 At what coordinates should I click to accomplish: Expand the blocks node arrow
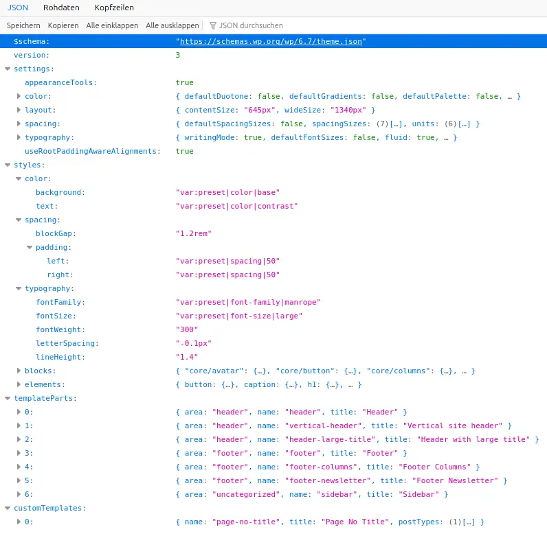tap(19, 371)
